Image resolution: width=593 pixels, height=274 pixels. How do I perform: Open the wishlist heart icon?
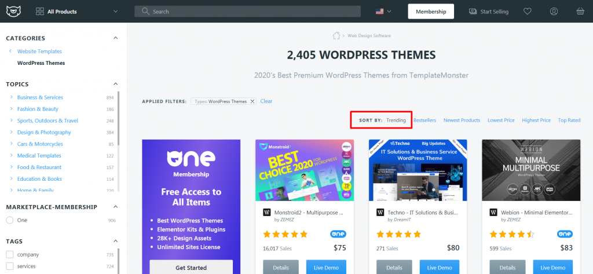pos(527,11)
